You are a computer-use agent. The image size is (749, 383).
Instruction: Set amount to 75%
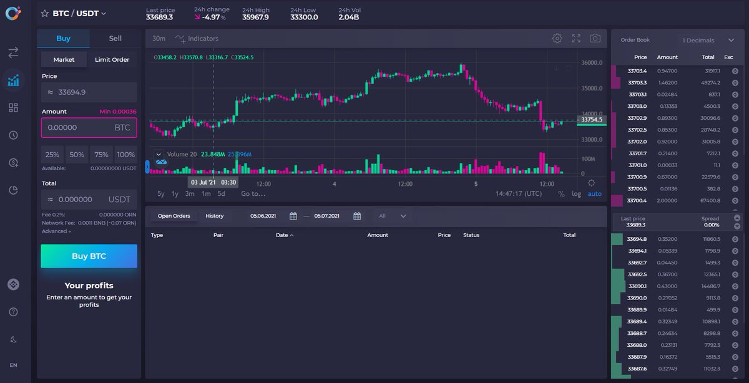pyautogui.click(x=101, y=155)
